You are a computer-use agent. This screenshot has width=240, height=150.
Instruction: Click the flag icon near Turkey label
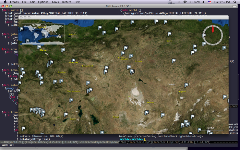pos(186,85)
